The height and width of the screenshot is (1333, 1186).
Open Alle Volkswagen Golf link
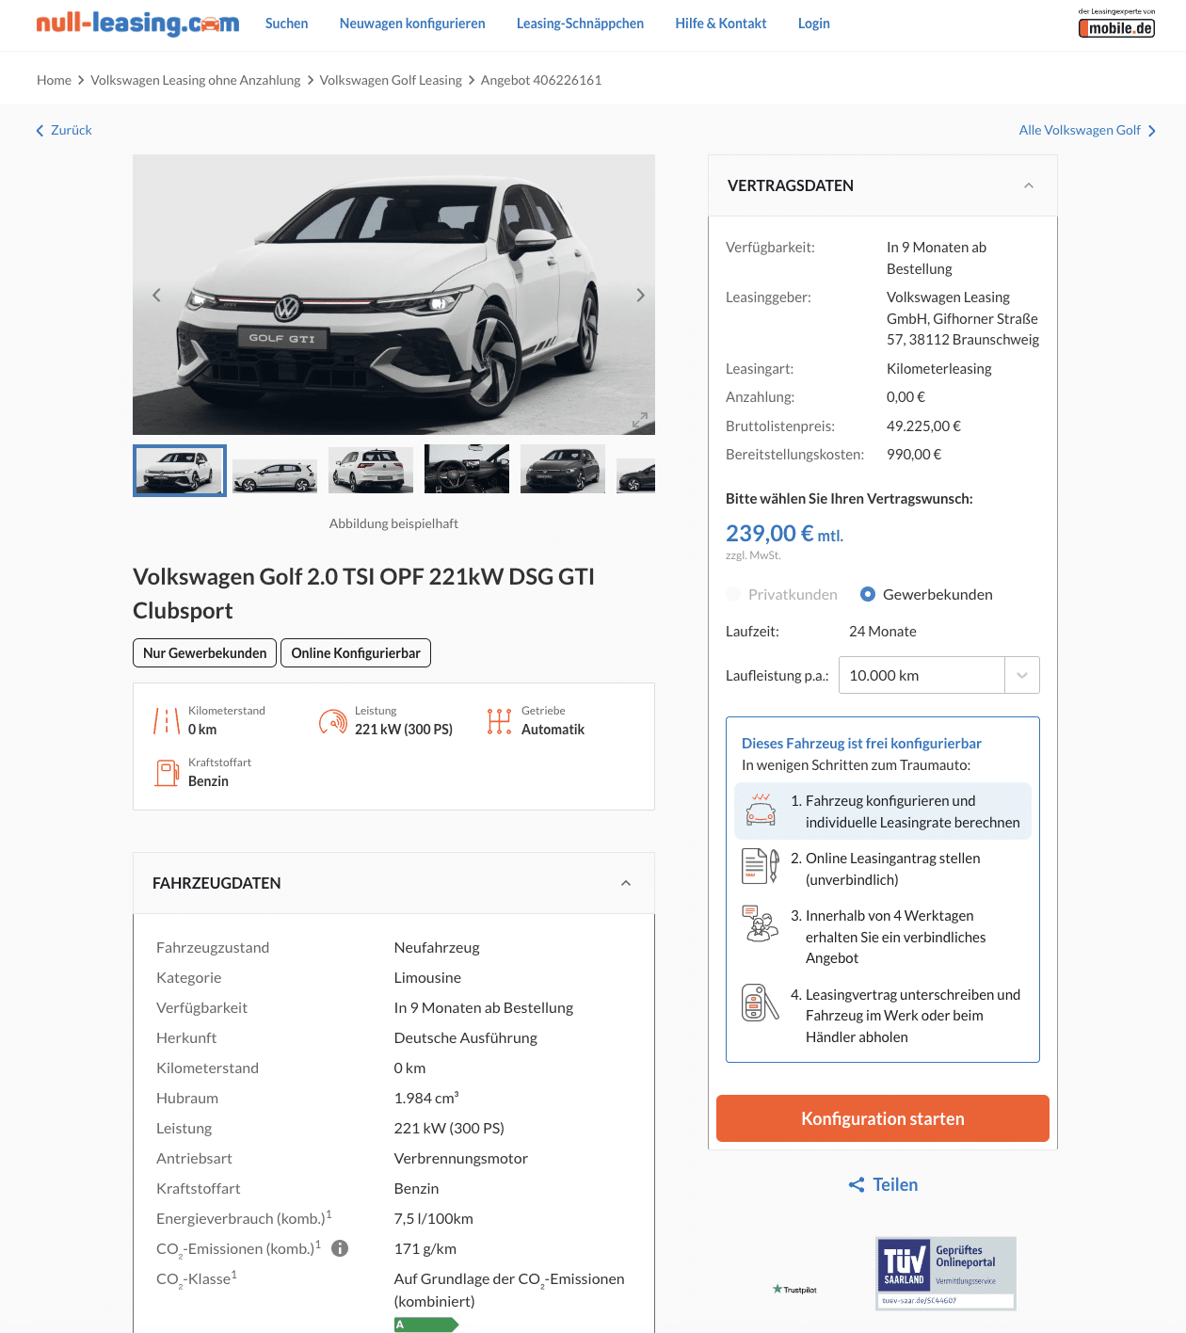[1080, 130]
